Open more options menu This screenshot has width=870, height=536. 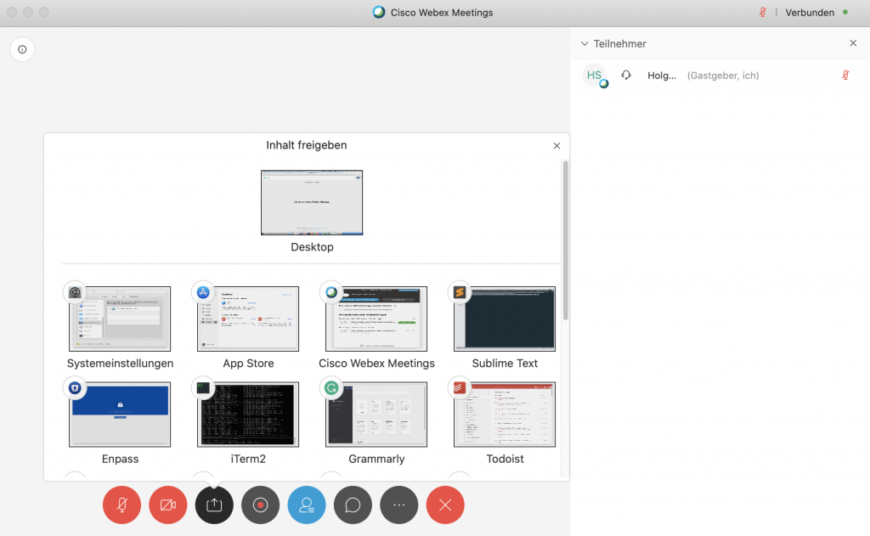tap(399, 505)
